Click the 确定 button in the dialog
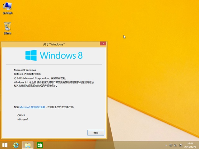 pyautogui.click(x=96, y=133)
